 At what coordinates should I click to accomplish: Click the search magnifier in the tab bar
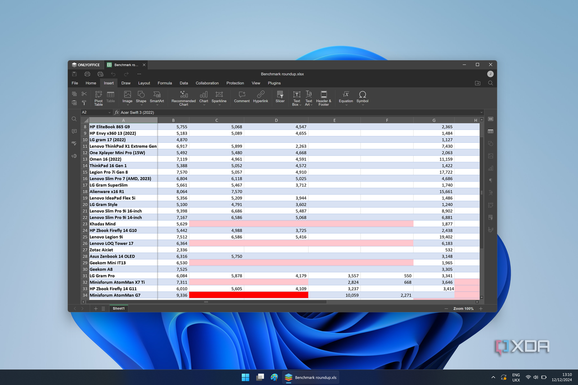(x=490, y=83)
